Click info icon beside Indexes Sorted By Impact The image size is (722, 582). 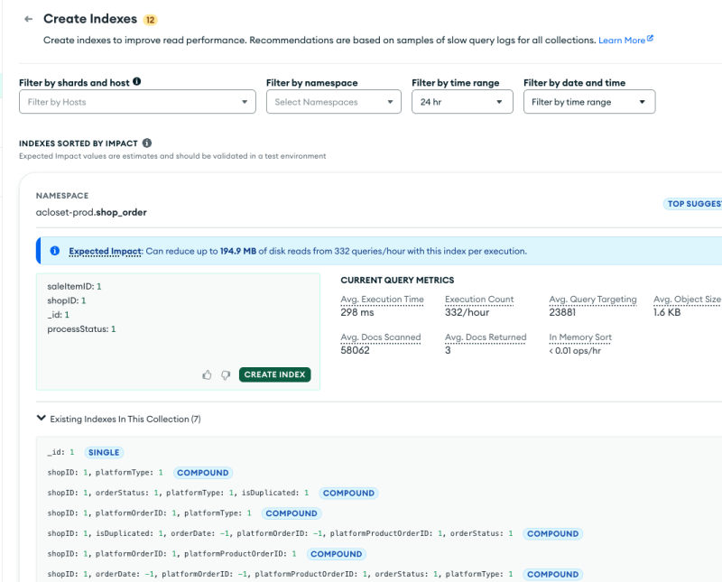[x=147, y=143]
